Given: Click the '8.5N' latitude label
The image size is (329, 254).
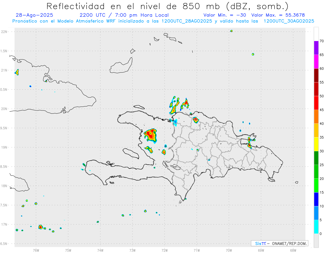Looking at the screenshot, I should pyautogui.click(x=4, y=167).
